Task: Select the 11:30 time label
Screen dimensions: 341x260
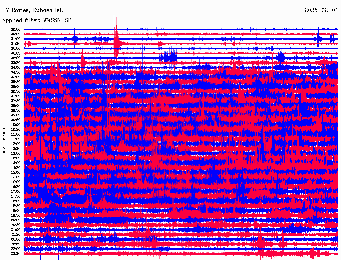Action: (16, 139)
